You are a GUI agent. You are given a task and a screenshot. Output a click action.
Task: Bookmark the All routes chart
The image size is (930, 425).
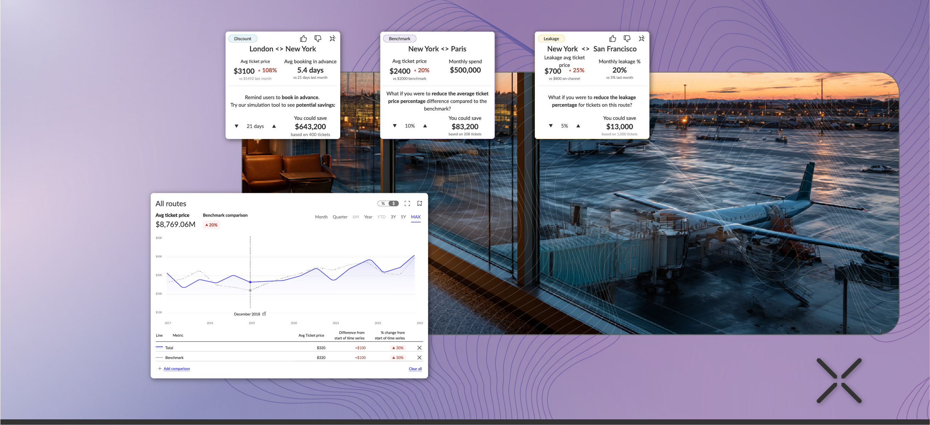point(420,203)
